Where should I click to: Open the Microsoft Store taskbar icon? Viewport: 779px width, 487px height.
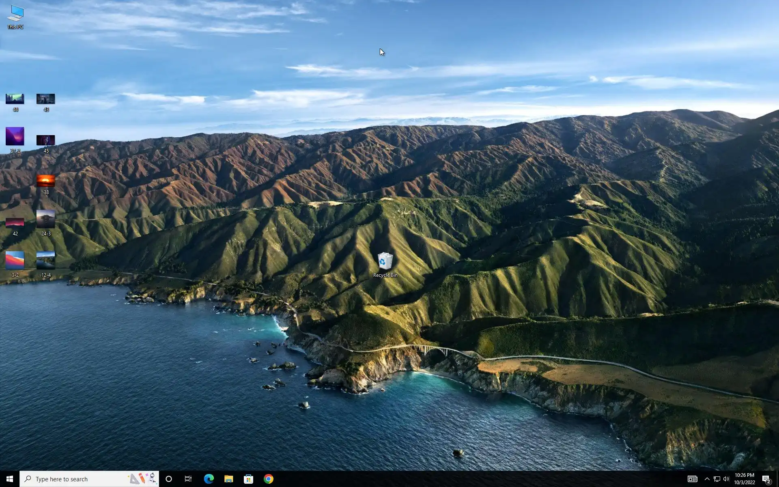click(x=248, y=479)
